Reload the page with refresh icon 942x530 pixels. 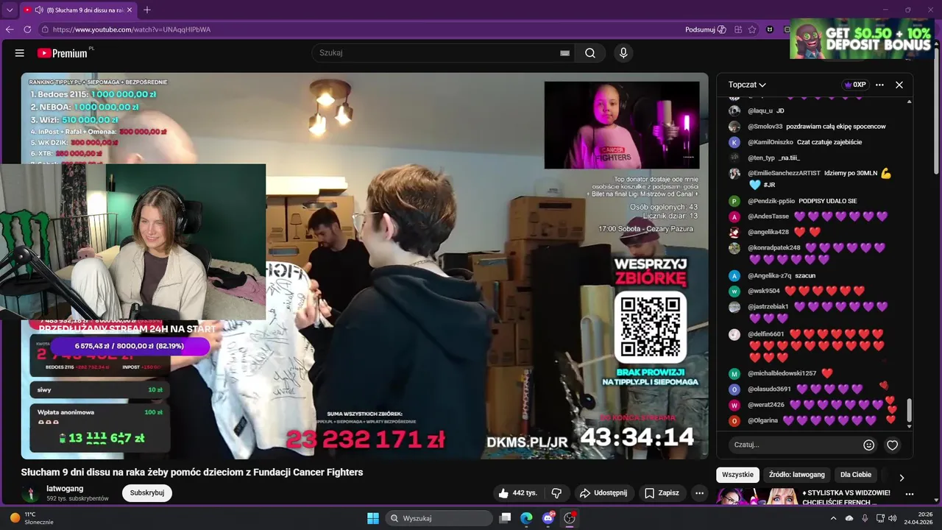point(27,29)
